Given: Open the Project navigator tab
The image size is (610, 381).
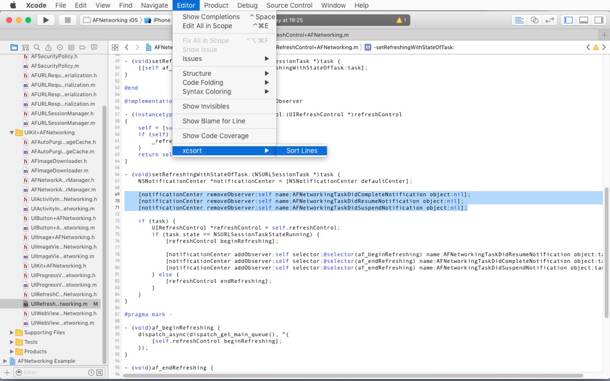Looking at the screenshot, I should click(14, 47).
